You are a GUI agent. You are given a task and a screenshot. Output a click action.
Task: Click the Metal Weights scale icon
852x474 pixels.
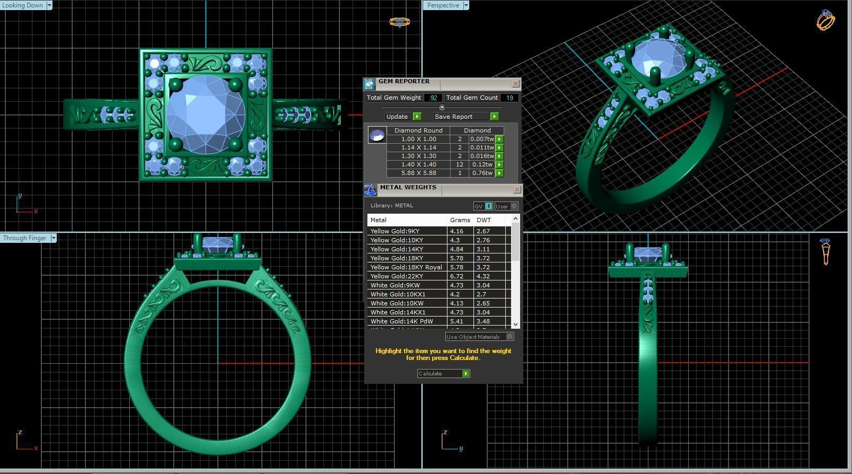(370, 190)
